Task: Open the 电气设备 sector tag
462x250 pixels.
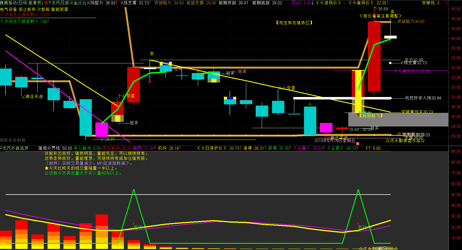Action: point(8,9)
